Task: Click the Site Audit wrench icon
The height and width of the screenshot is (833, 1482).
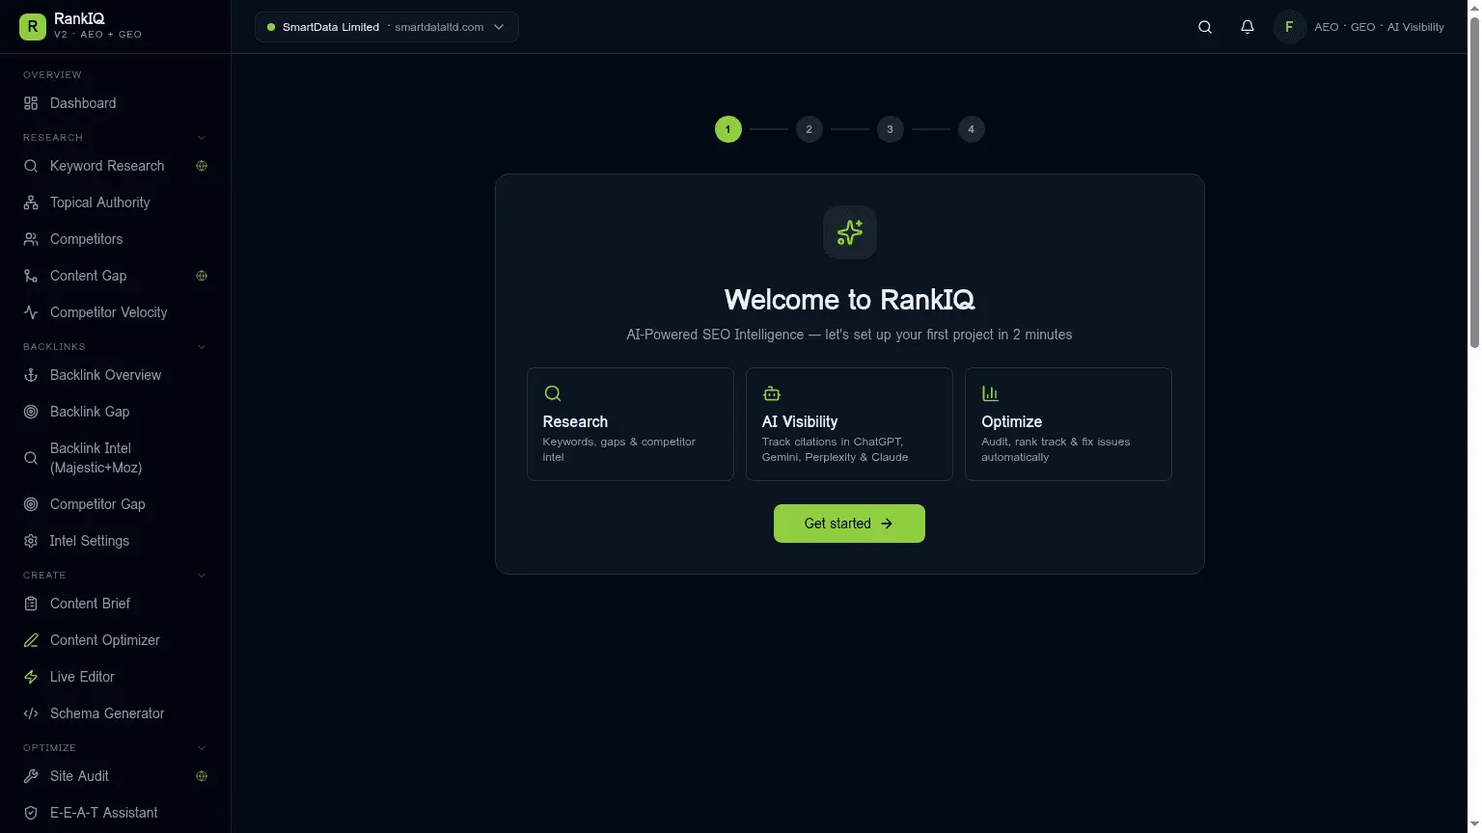Action: (x=31, y=776)
